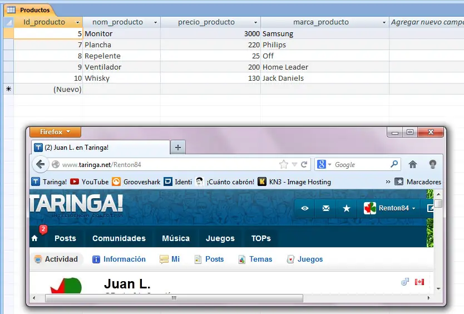464x314 pixels.
Task: Click the Samsung brand cell
Action: click(325, 34)
